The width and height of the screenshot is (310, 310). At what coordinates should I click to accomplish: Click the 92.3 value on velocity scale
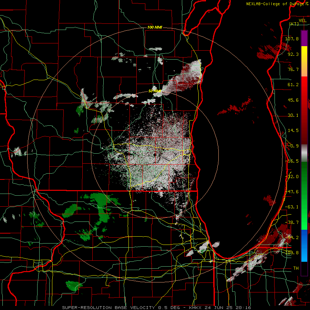click(x=293, y=54)
